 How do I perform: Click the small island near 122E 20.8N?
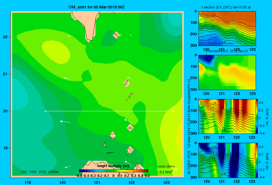tap(127, 83)
